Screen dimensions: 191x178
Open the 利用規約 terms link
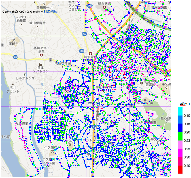50,12
